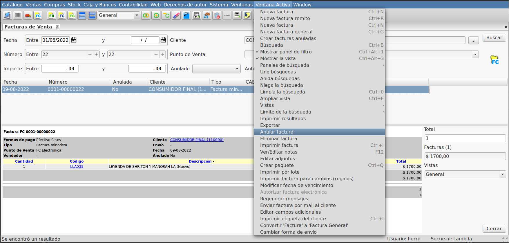The image size is (509, 243).
Task: Click the red delivery truck toolbar icon
Action: [28, 15]
